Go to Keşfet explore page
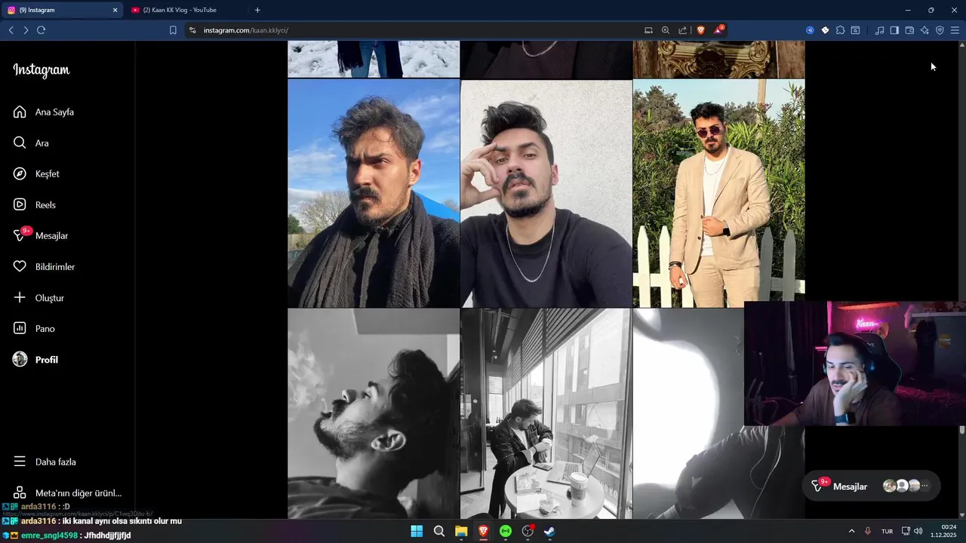The width and height of the screenshot is (966, 543). point(36,173)
